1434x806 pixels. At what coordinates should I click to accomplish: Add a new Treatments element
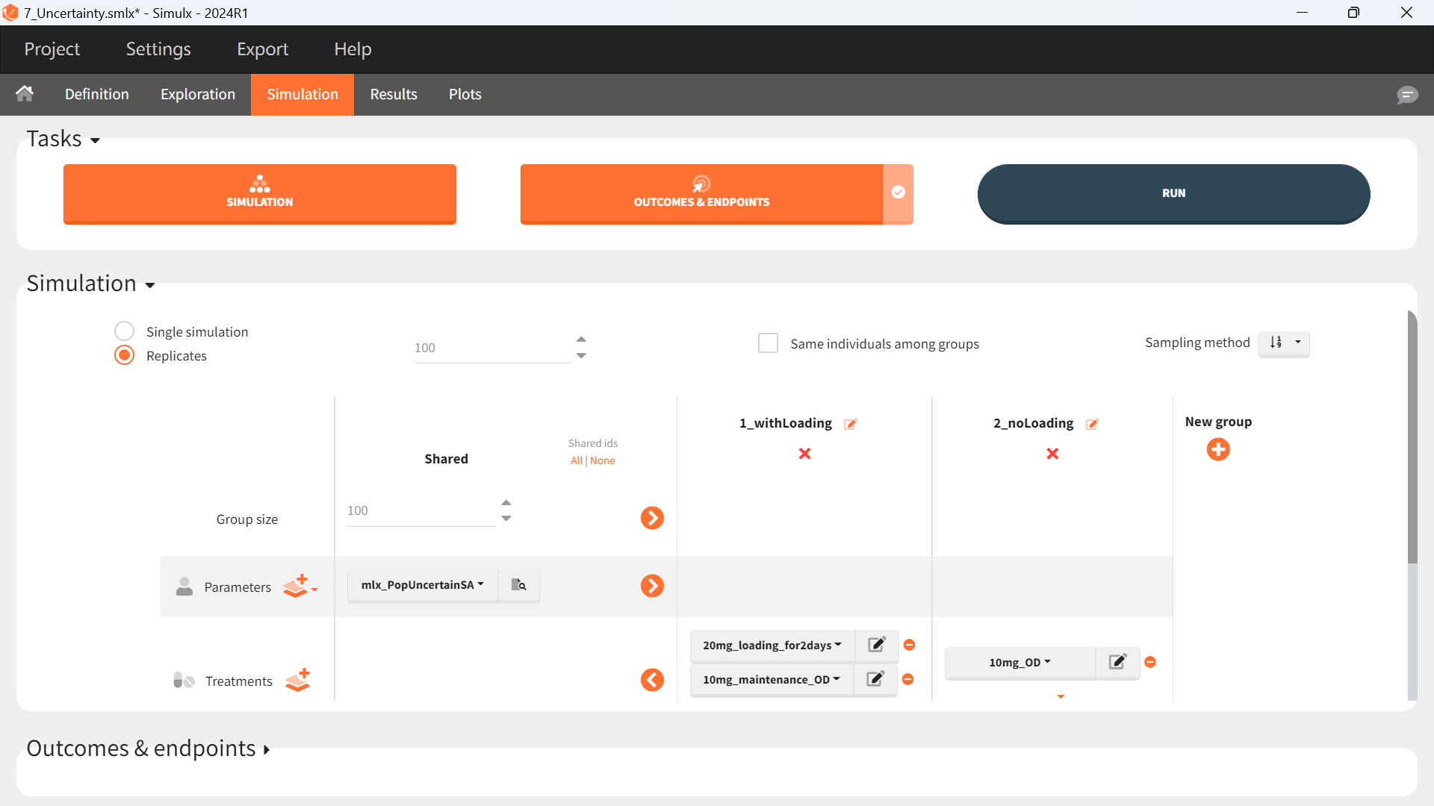pos(298,680)
